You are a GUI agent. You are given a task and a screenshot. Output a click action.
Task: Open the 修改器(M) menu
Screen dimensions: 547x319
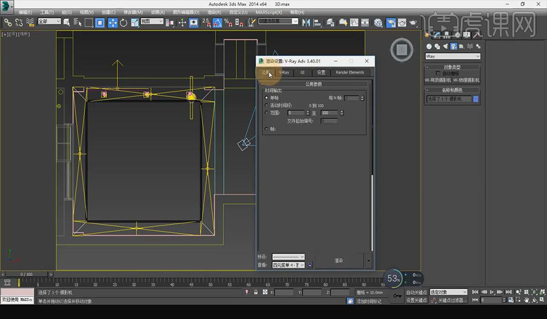tap(133, 12)
